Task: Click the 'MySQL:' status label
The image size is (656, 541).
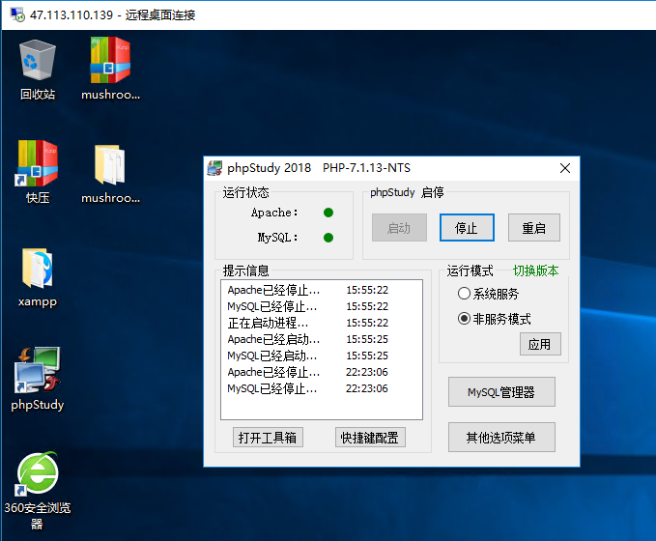Action: [x=278, y=238]
